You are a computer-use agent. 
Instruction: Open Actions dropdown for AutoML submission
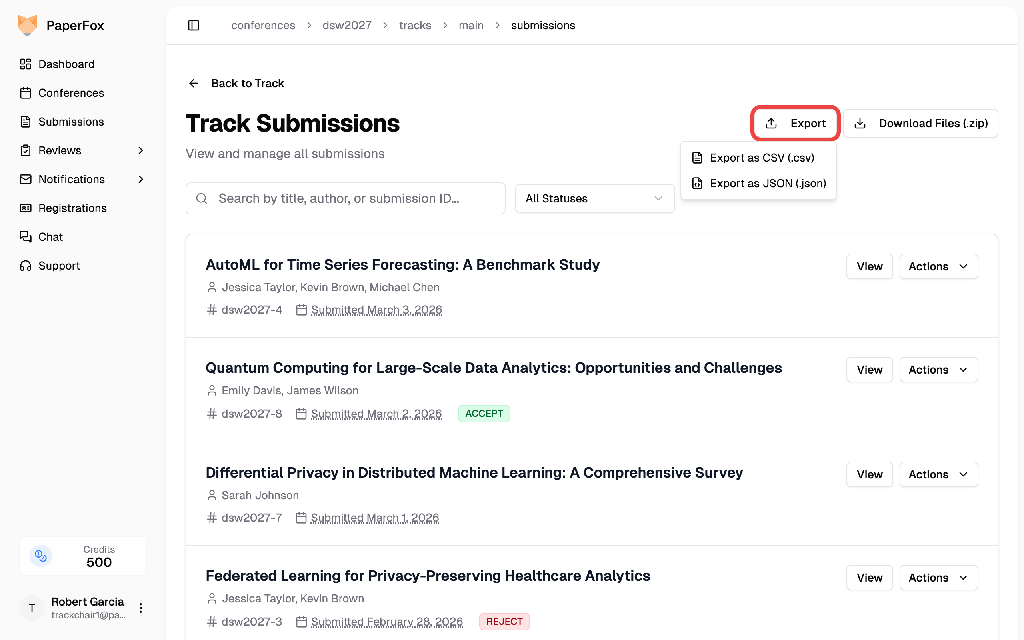938,266
